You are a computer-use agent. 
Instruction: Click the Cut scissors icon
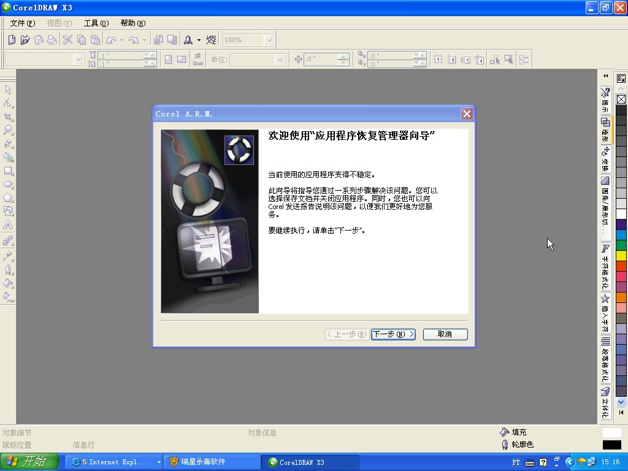[x=67, y=40]
